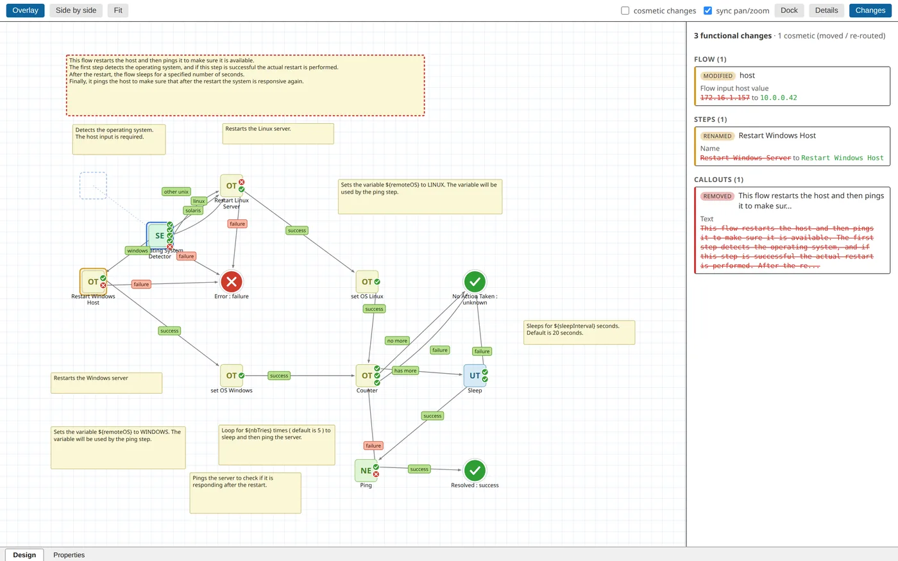The image size is (898, 561).
Task: Switch to Overlay view
Action: click(26, 10)
